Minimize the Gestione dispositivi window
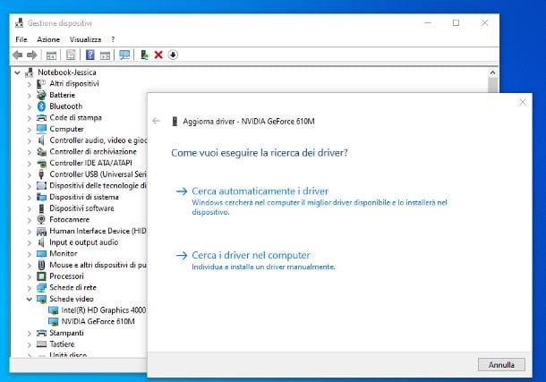The height and width of the screenshot is (382, 546). (428, 23)
